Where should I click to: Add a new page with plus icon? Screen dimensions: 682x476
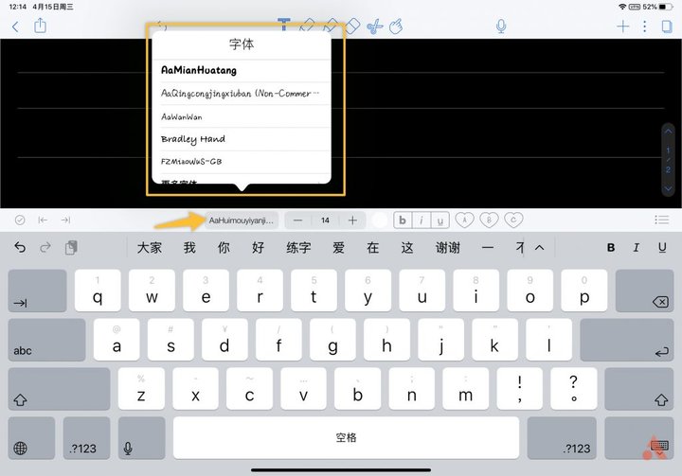(x=623, y=26)
